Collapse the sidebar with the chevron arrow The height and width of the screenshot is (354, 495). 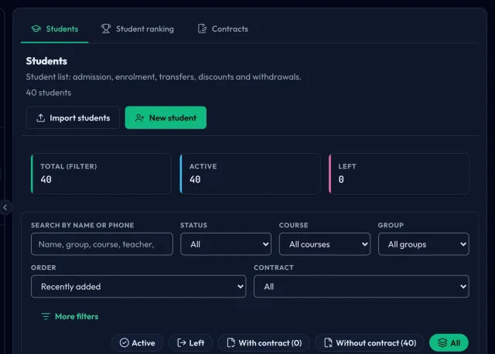point(5,207)
